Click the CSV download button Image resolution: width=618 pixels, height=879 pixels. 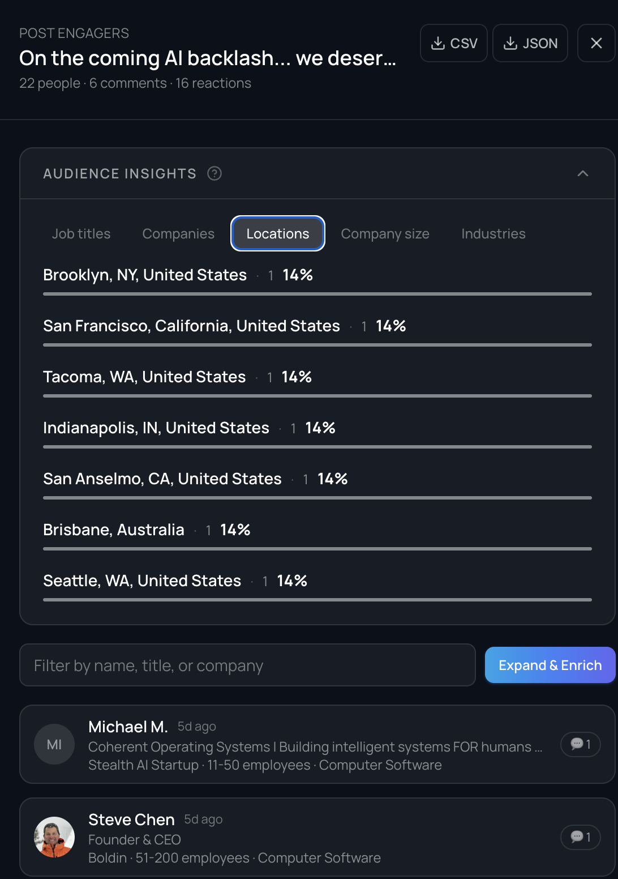click(x=454, y=43)
